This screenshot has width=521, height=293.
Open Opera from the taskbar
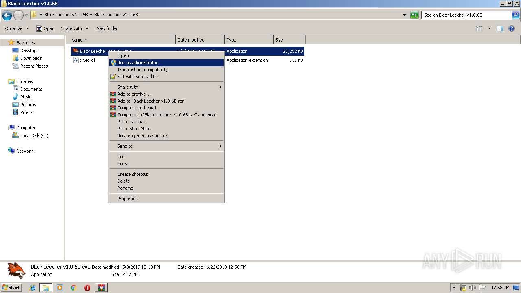(x=87, y=288)
